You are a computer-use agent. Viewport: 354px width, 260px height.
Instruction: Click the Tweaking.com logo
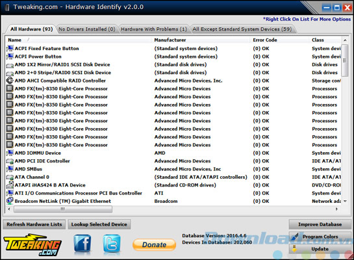[x=32, y=244]
